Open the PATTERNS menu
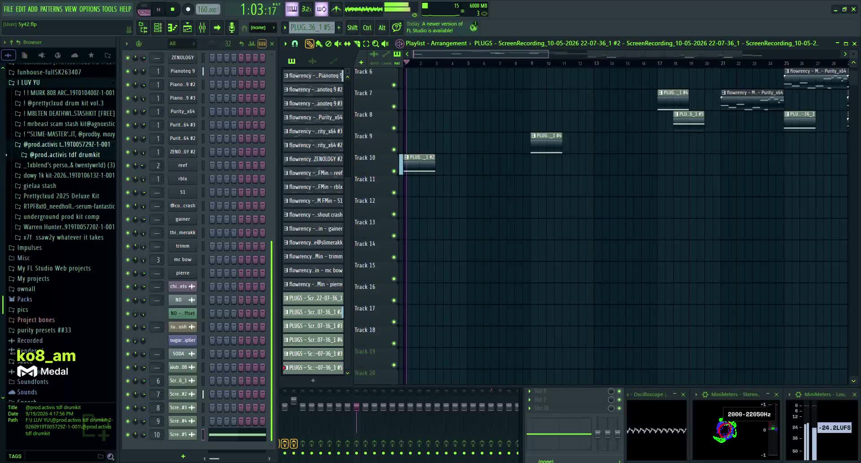The image size is (861, 463). point(51,9)
